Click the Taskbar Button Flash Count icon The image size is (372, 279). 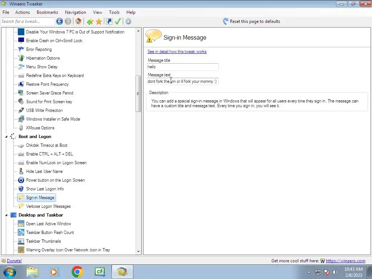pos(21,232)
